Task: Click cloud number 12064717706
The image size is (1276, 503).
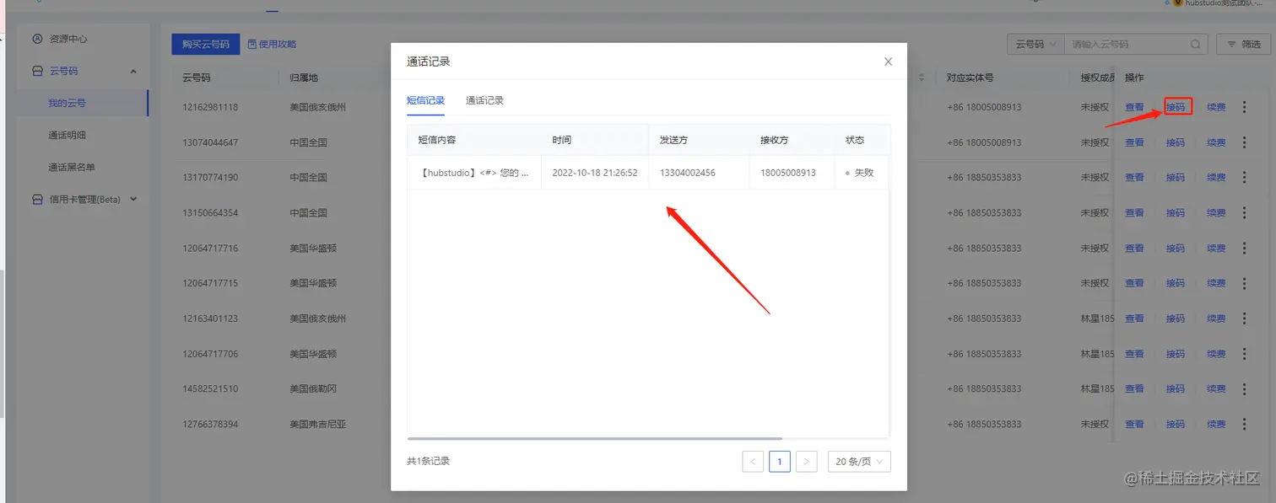Action: coord(210,354)
